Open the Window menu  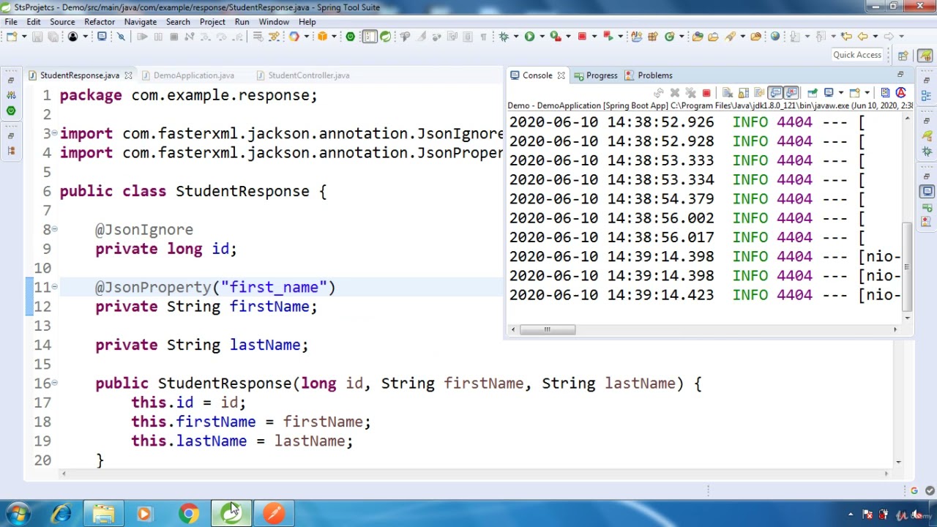click(274, 22)
